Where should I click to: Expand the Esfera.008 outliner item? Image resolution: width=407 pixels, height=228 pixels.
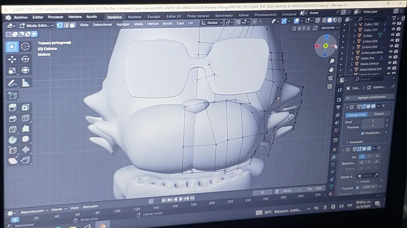coord(353,47)
